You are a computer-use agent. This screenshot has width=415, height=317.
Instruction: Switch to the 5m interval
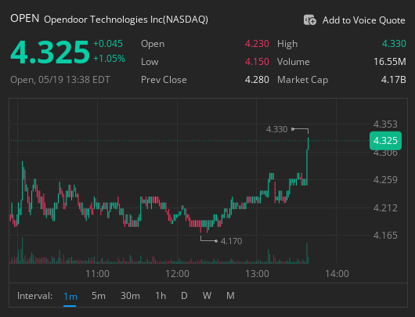click(99, 296)
